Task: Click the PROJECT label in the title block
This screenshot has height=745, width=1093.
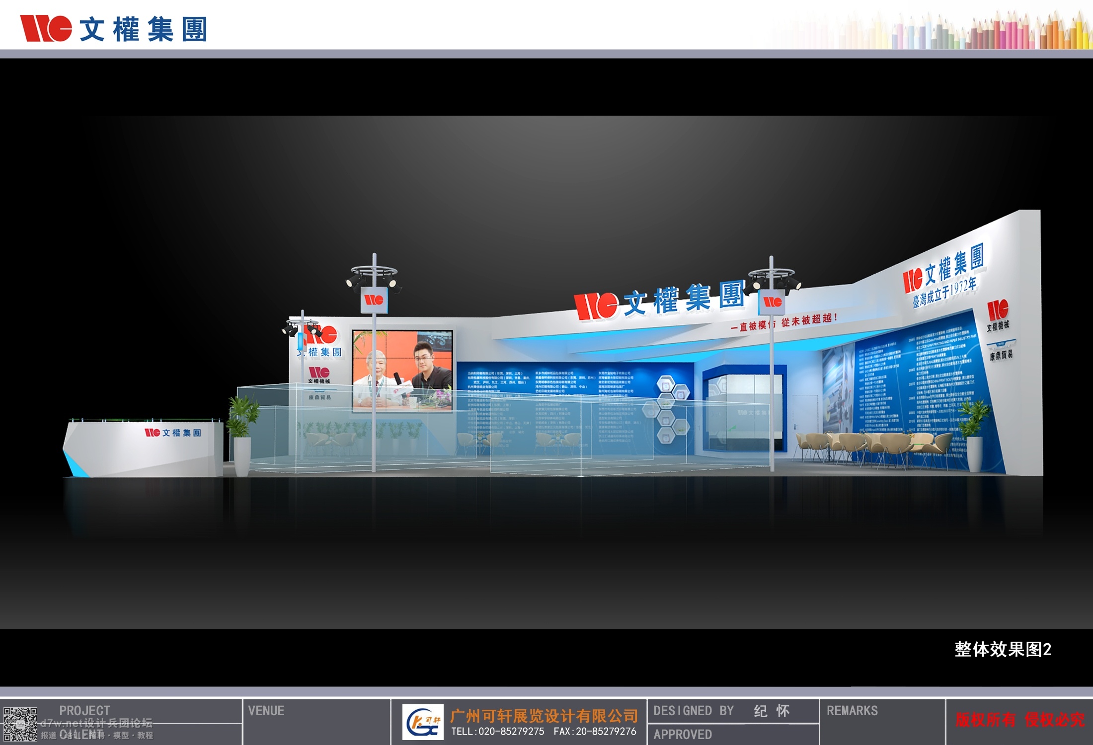Action: [84, 711]
